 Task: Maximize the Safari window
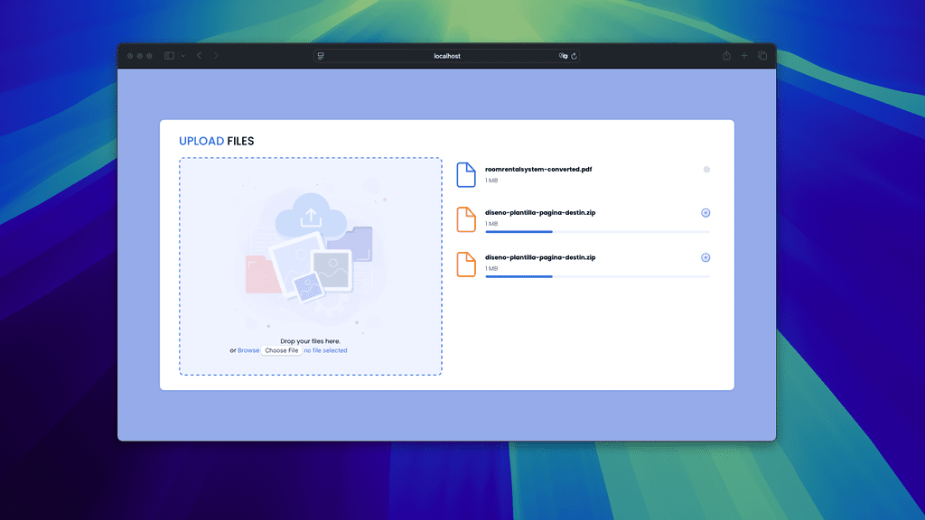149,56
